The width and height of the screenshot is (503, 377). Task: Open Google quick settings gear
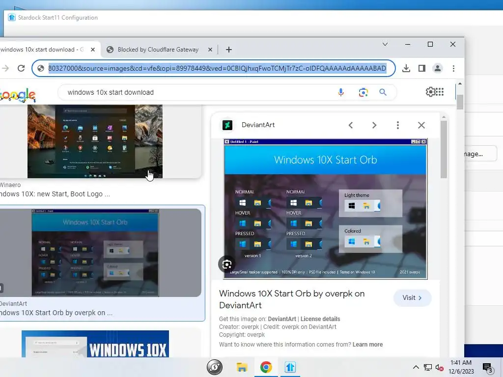430,92
